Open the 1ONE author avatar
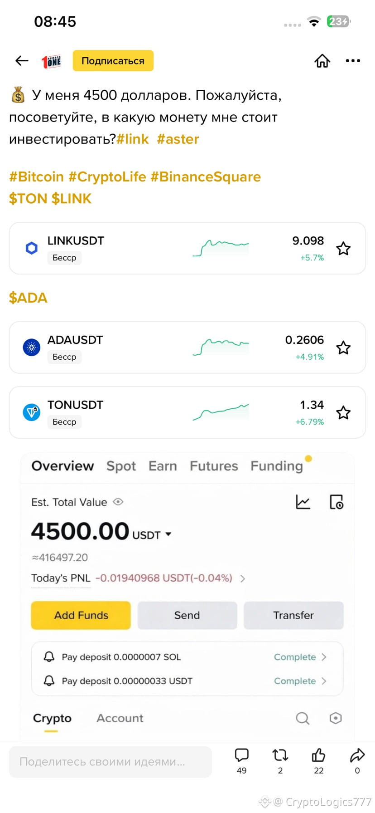Viewport: 375px width, 813px height. (51, 61)
